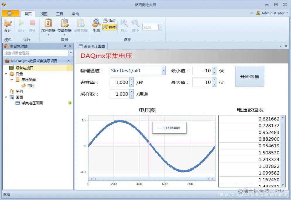Viewport: 291px width, 200px height.
Task: Pin the 项目管理器 panel
Action: [x=65, y=46]
